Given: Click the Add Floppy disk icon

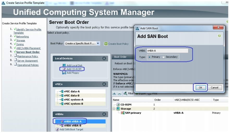Looking at the screenshot, I should (64, 73).
